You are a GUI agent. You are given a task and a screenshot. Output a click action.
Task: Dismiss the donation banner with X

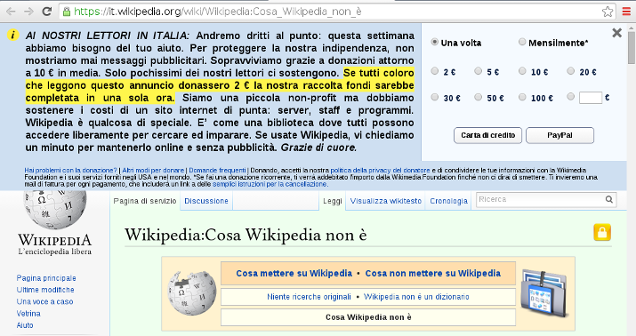pos(616,33)
